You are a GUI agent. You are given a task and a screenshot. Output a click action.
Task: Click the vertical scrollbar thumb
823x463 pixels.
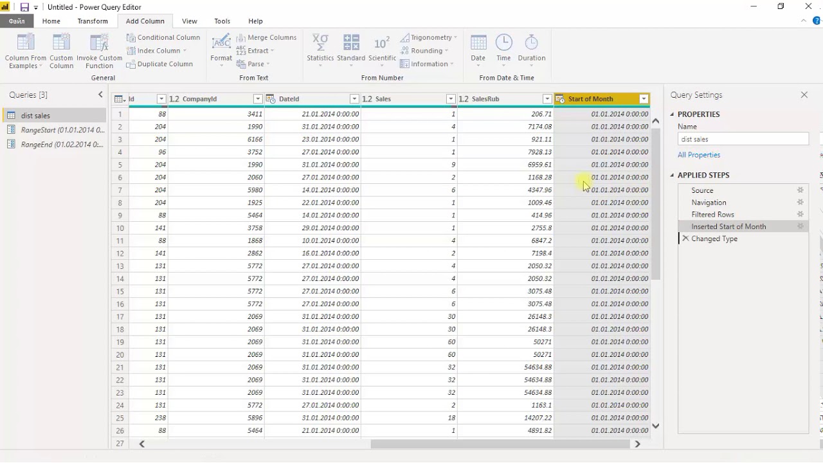(x=656, y=204)
